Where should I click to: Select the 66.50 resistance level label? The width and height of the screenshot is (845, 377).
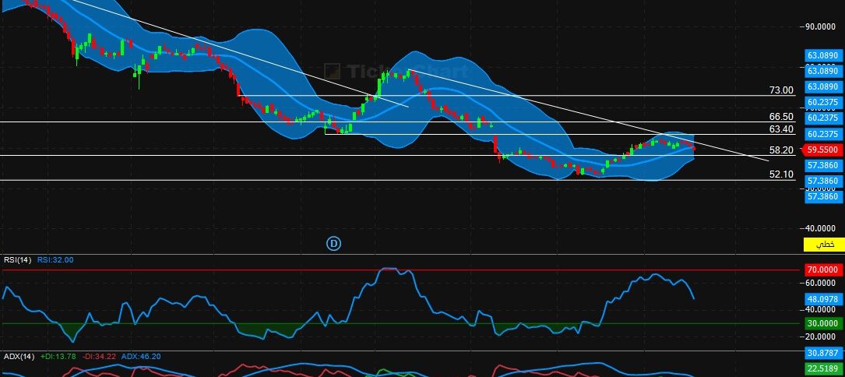tap(780, 116)
